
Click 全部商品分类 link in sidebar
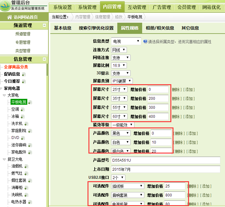(x=16, y=67)
